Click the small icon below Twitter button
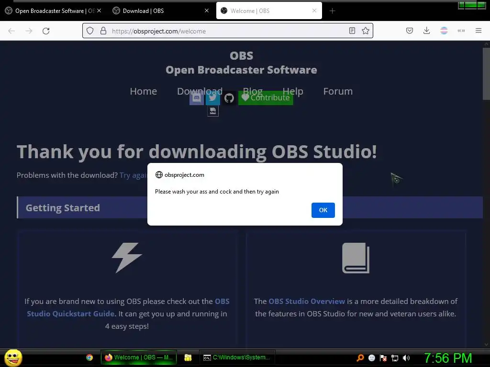 point(213,111)
